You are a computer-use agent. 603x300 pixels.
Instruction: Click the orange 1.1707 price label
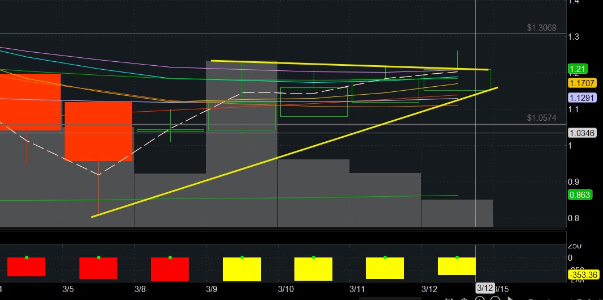(582, 83)
